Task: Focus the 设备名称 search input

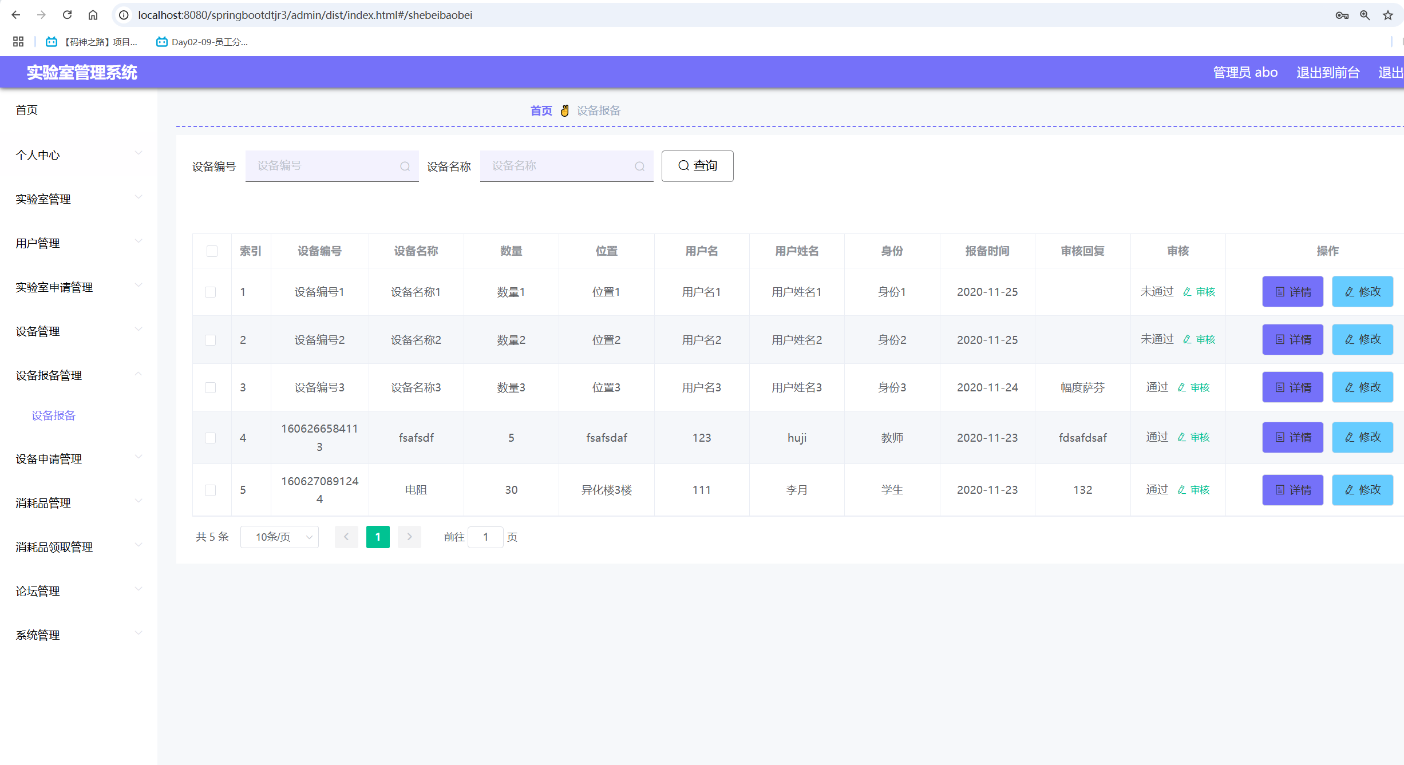Action: 567,166
